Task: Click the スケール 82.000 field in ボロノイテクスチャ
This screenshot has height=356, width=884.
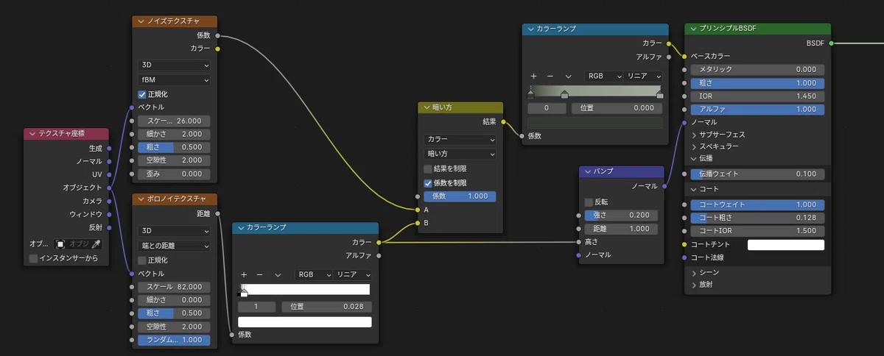Action: click(x=174, y=287)
